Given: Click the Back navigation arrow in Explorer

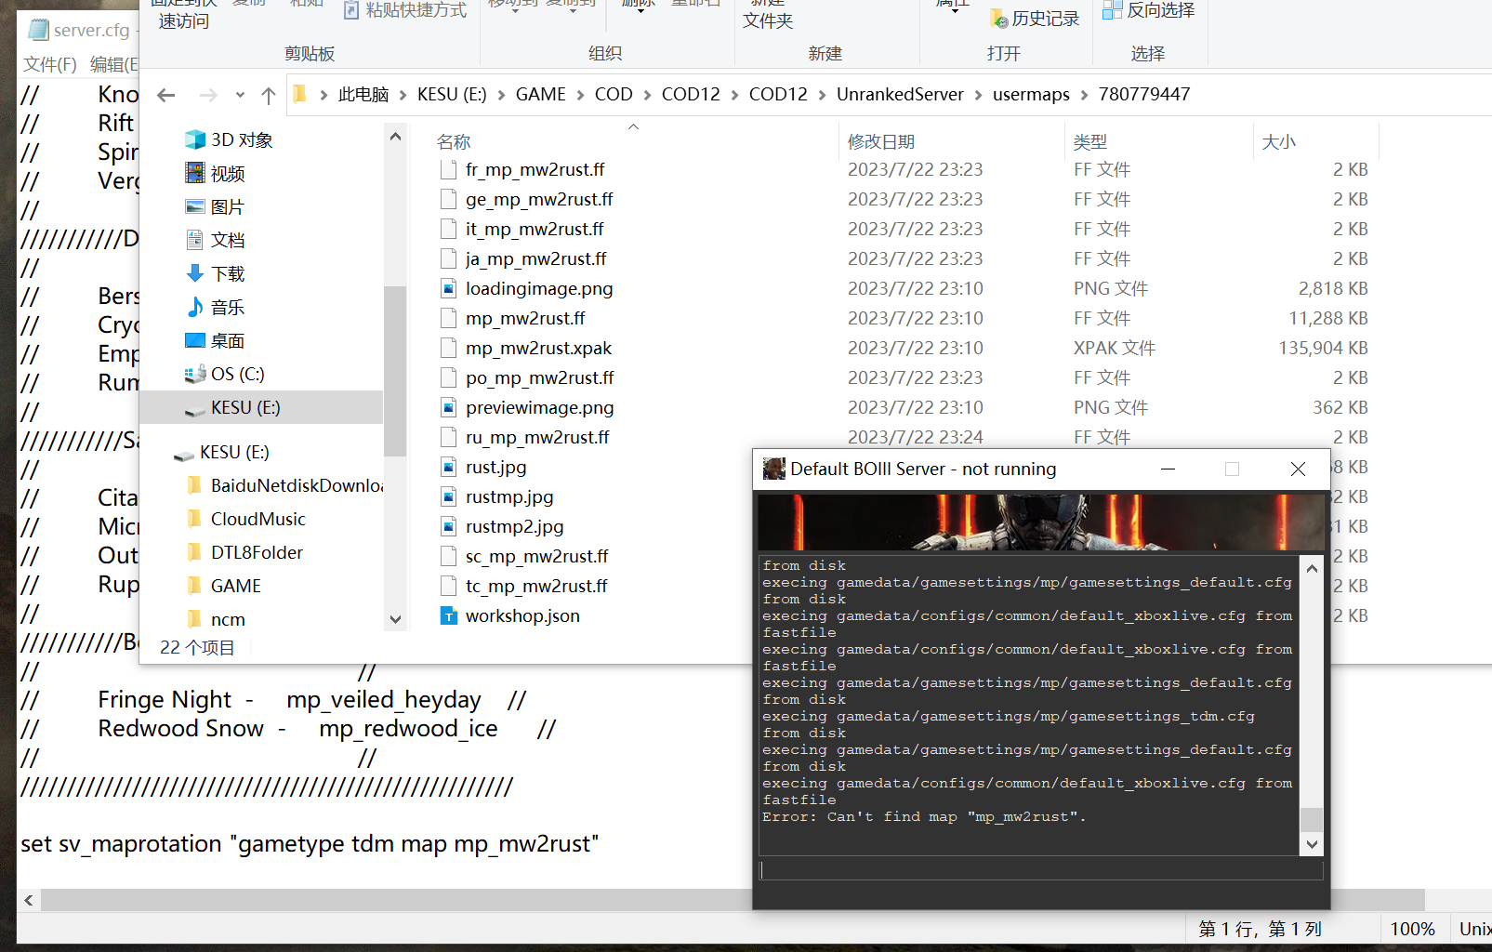Looking at the screenshot, I should click(166, 95).
